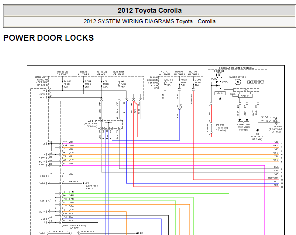
Task: Click the 'ECU-IG 1 FUSE 10A' label
Action: tap(68, 84)
